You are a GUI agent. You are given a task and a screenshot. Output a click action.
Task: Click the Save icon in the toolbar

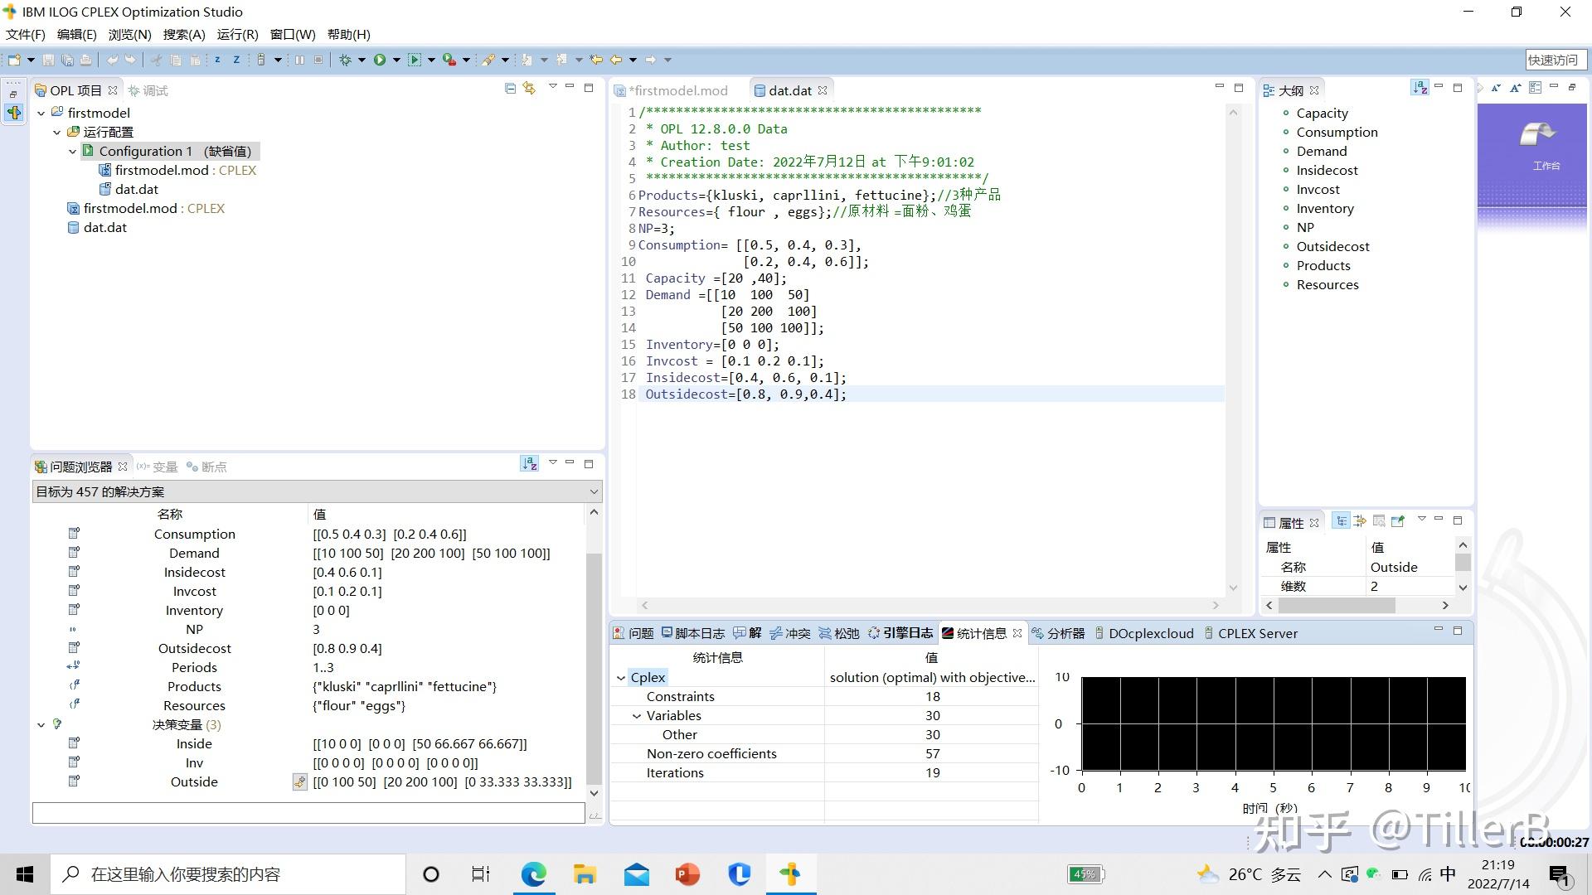click(48, 60)
